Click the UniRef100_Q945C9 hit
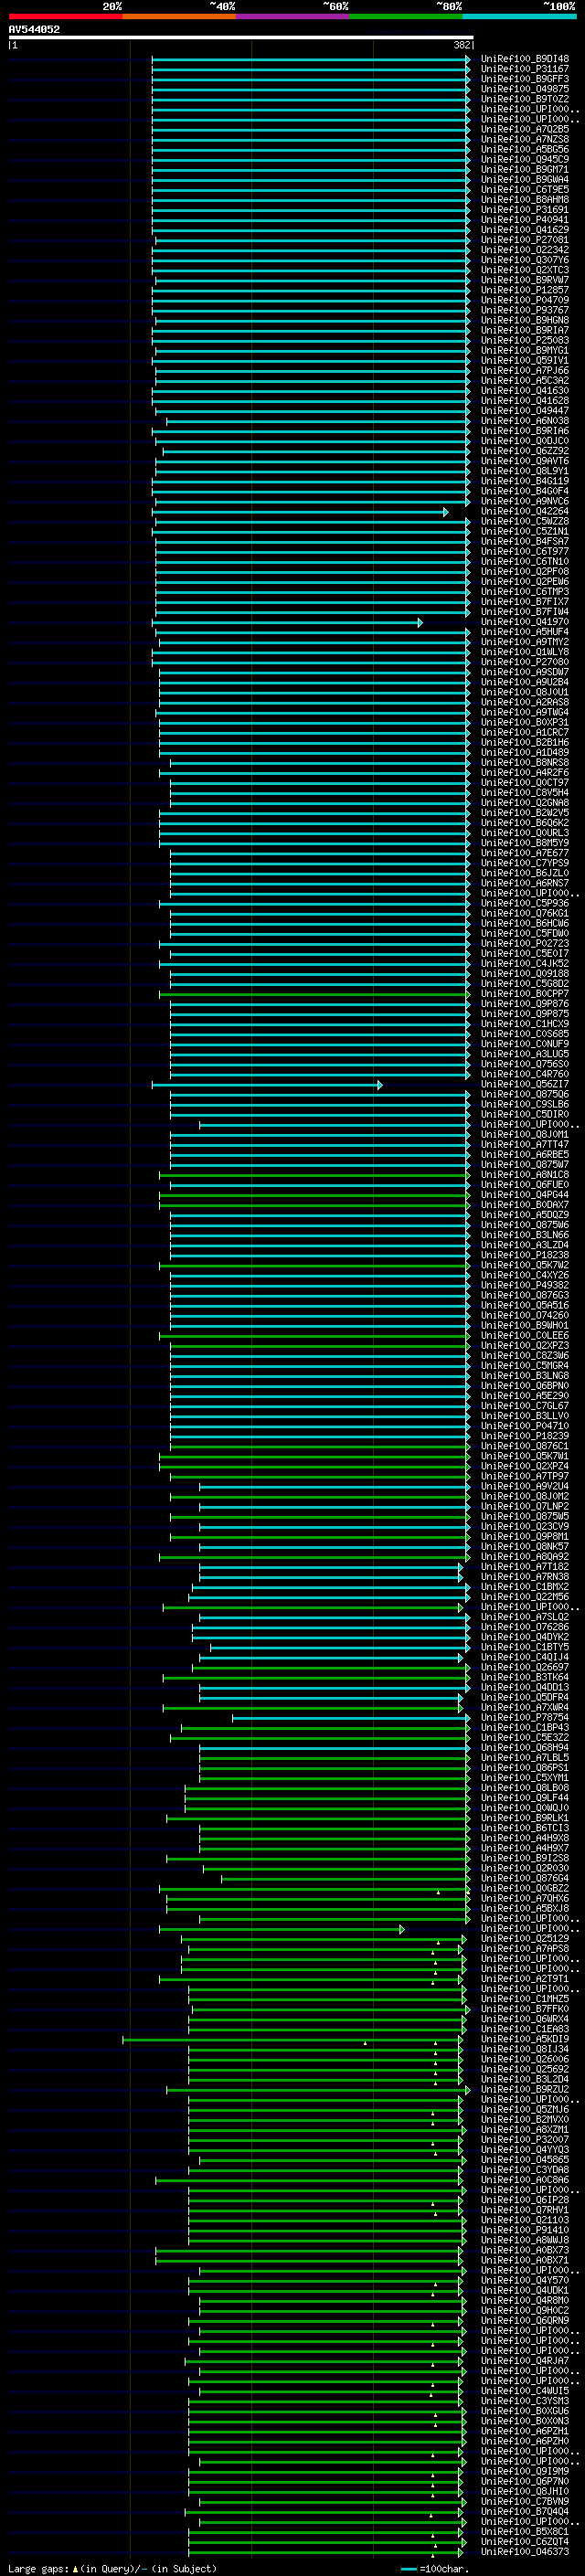The width and height of the screenshot is (585, 2576). [524, 159]
